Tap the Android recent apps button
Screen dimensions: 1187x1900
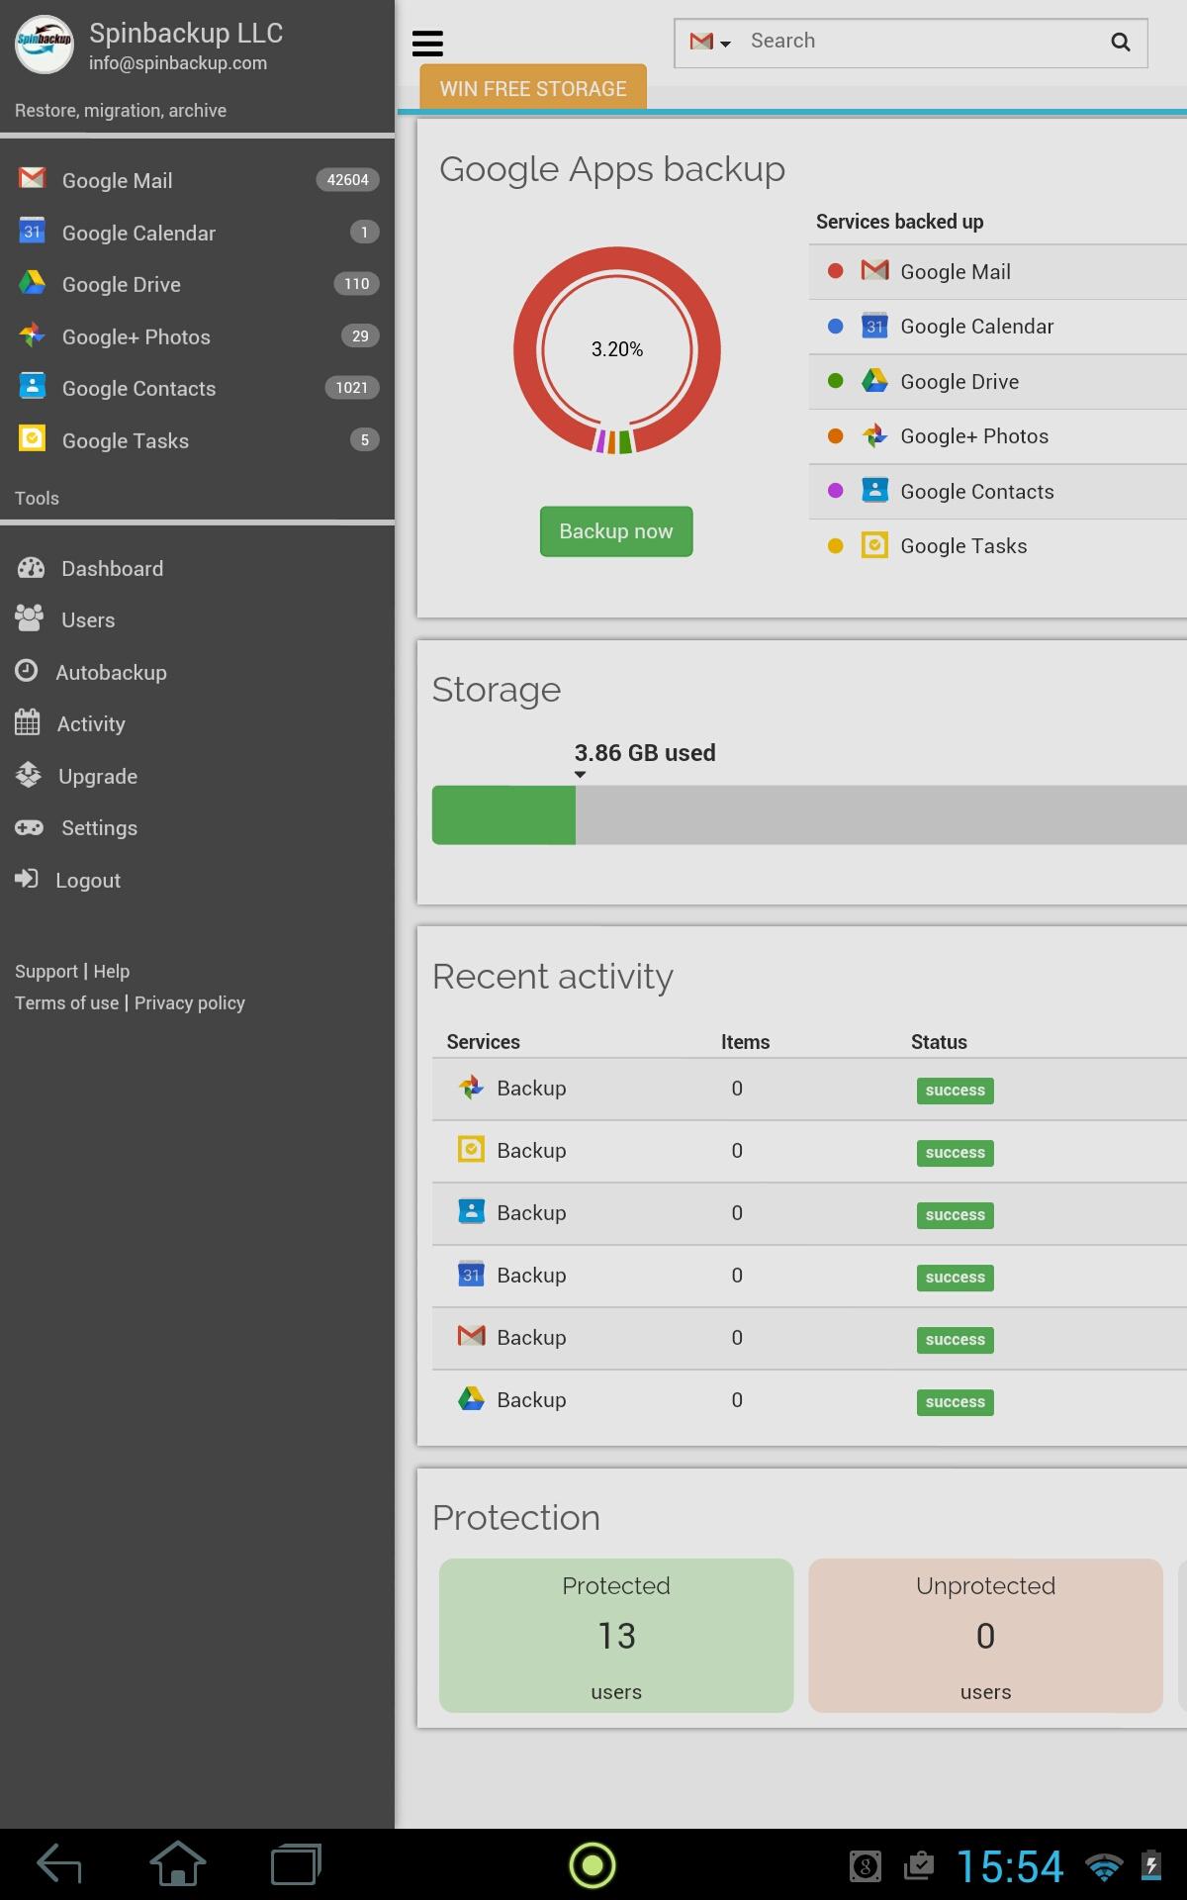coord(297,1865)
